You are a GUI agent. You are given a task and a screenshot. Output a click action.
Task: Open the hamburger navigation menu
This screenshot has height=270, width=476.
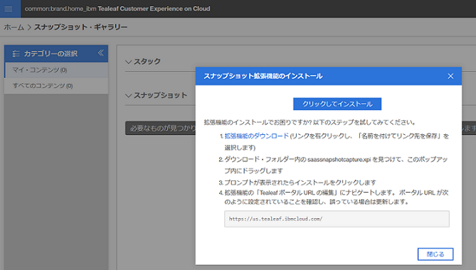tap(9, 9)
